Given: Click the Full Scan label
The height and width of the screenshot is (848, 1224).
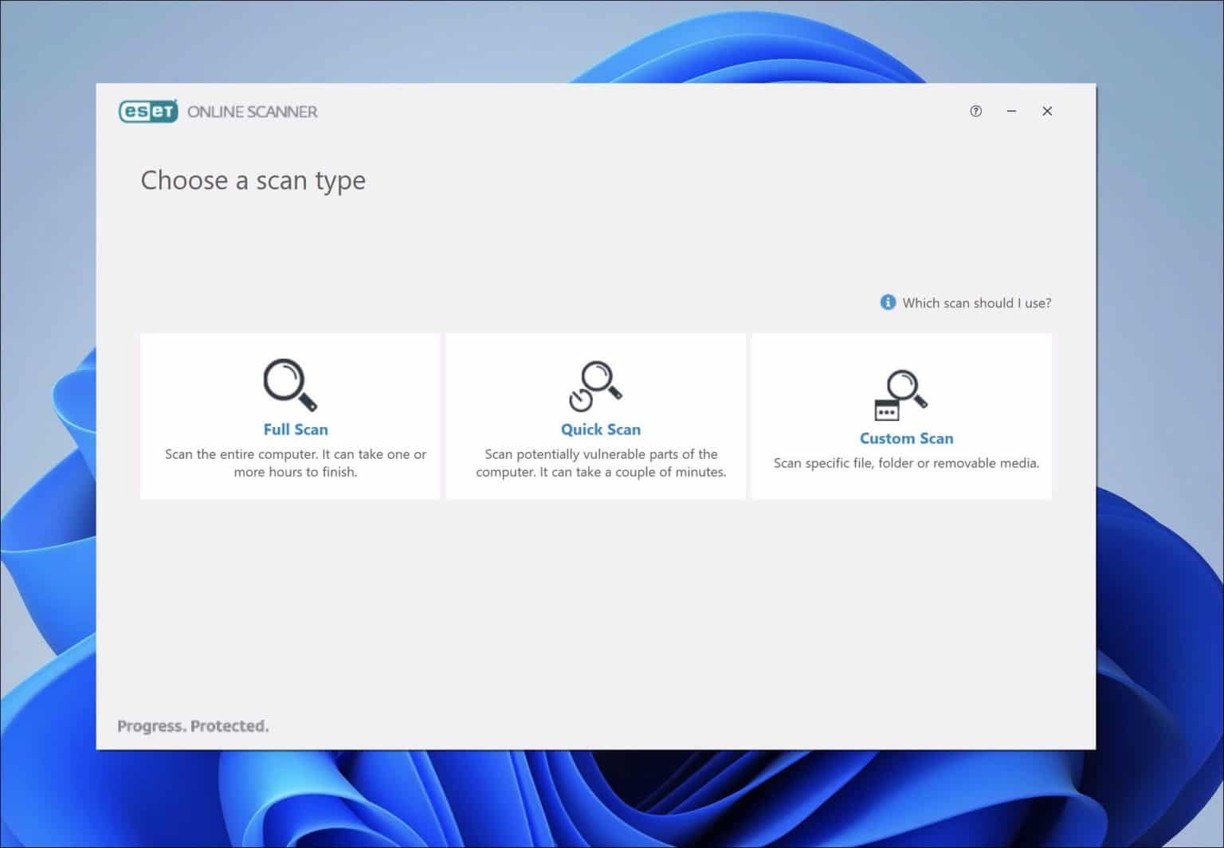Looking at the screenshot, I should pyautogui.click(x=296, y=429).
